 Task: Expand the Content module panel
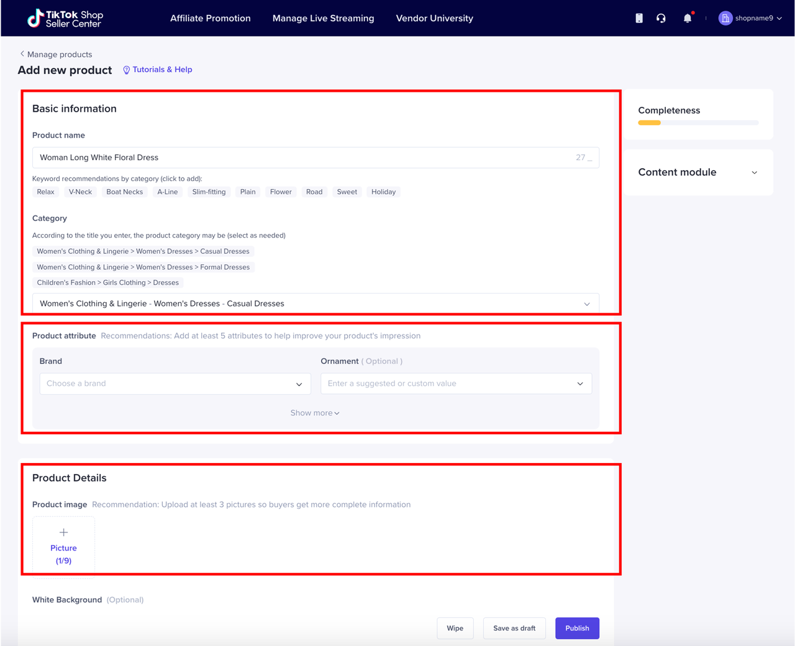coord(754,173)
